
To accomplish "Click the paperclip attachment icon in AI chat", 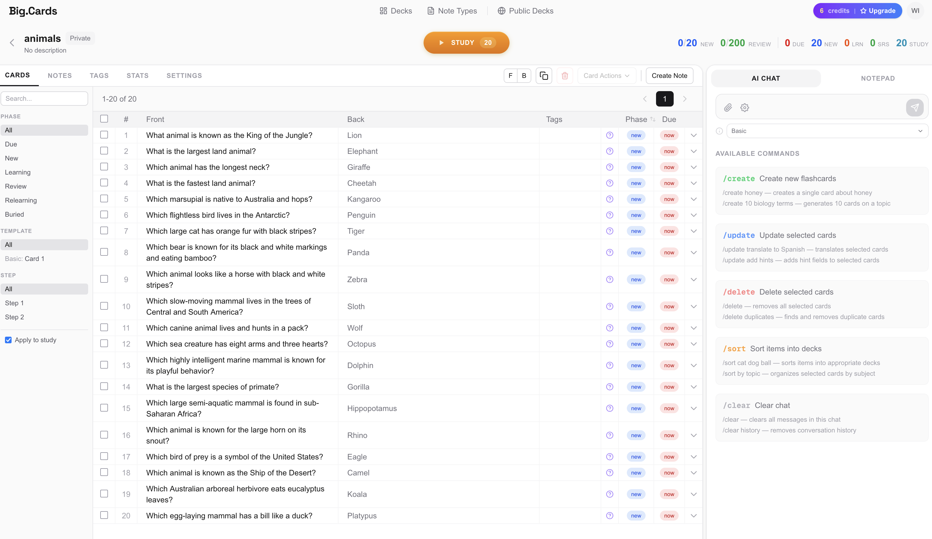I will coord(728,108).
